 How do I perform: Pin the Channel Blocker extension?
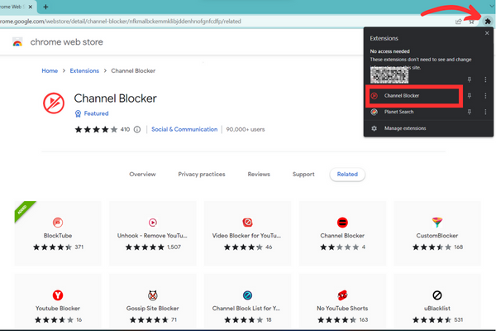[470, 96]
